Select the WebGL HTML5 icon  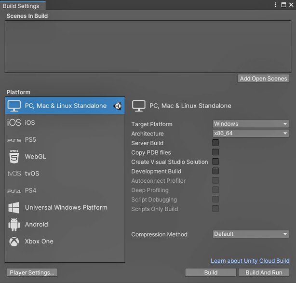14,157
